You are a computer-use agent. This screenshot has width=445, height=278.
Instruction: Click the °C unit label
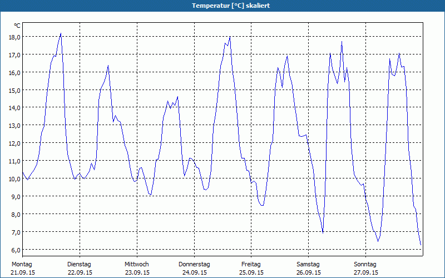click(17, 26)
